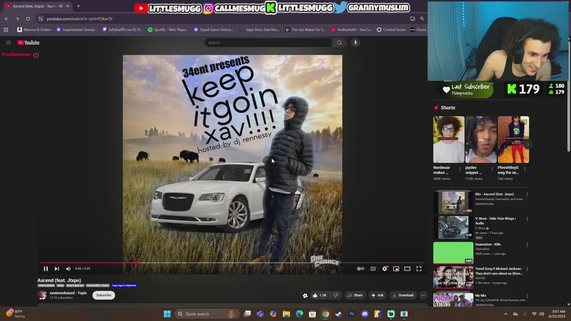The width and height of the screenshot is (571, 321).
Task: Open Supermarket Simula... bookmark
Action: tap(77, 30)
